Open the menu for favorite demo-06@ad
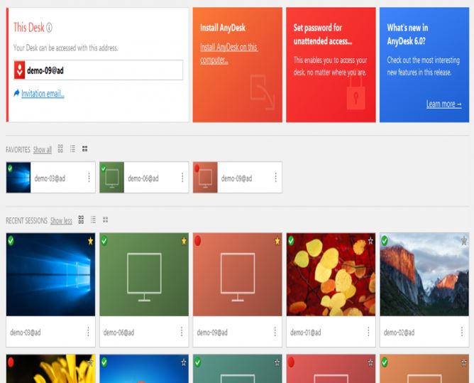This screenshot has height=383, width=474. (182, 178)
